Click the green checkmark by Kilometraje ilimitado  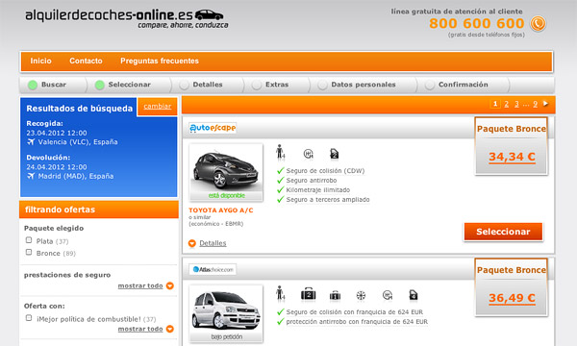(x=281, y=189)
